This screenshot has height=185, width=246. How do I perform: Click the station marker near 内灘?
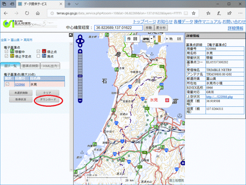click(x=95, y=144)
